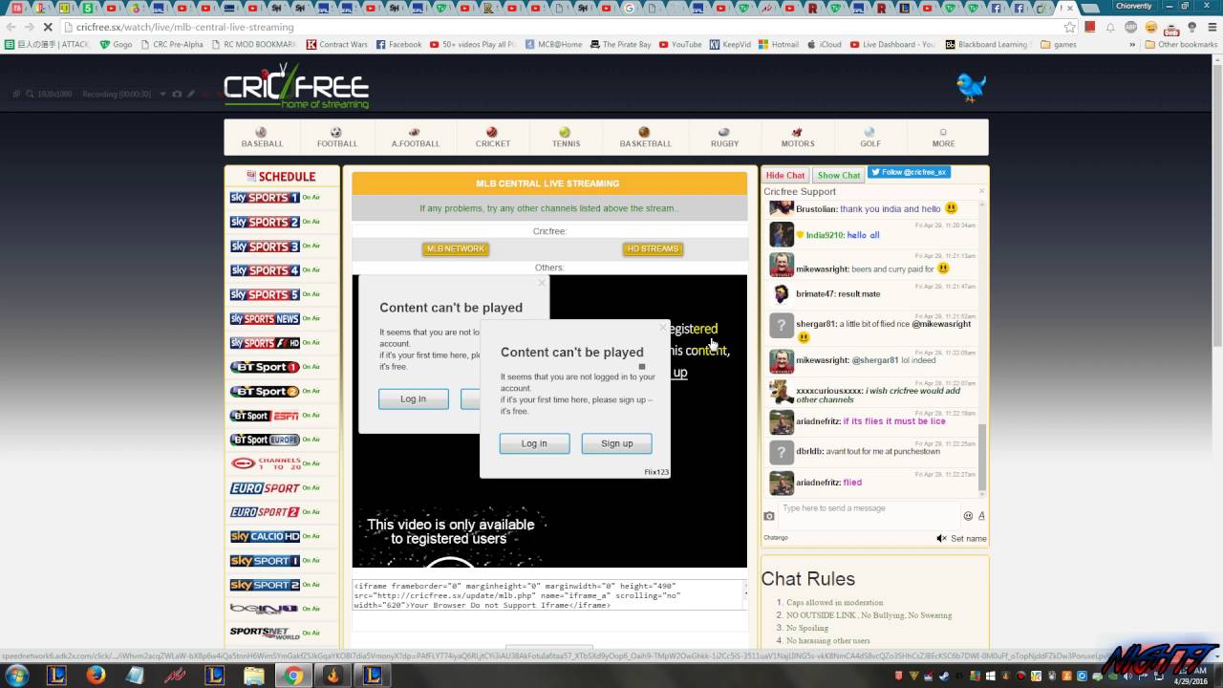Click the chat message input field
Viewport: 1223px width, 688px height.
(867, 515)
